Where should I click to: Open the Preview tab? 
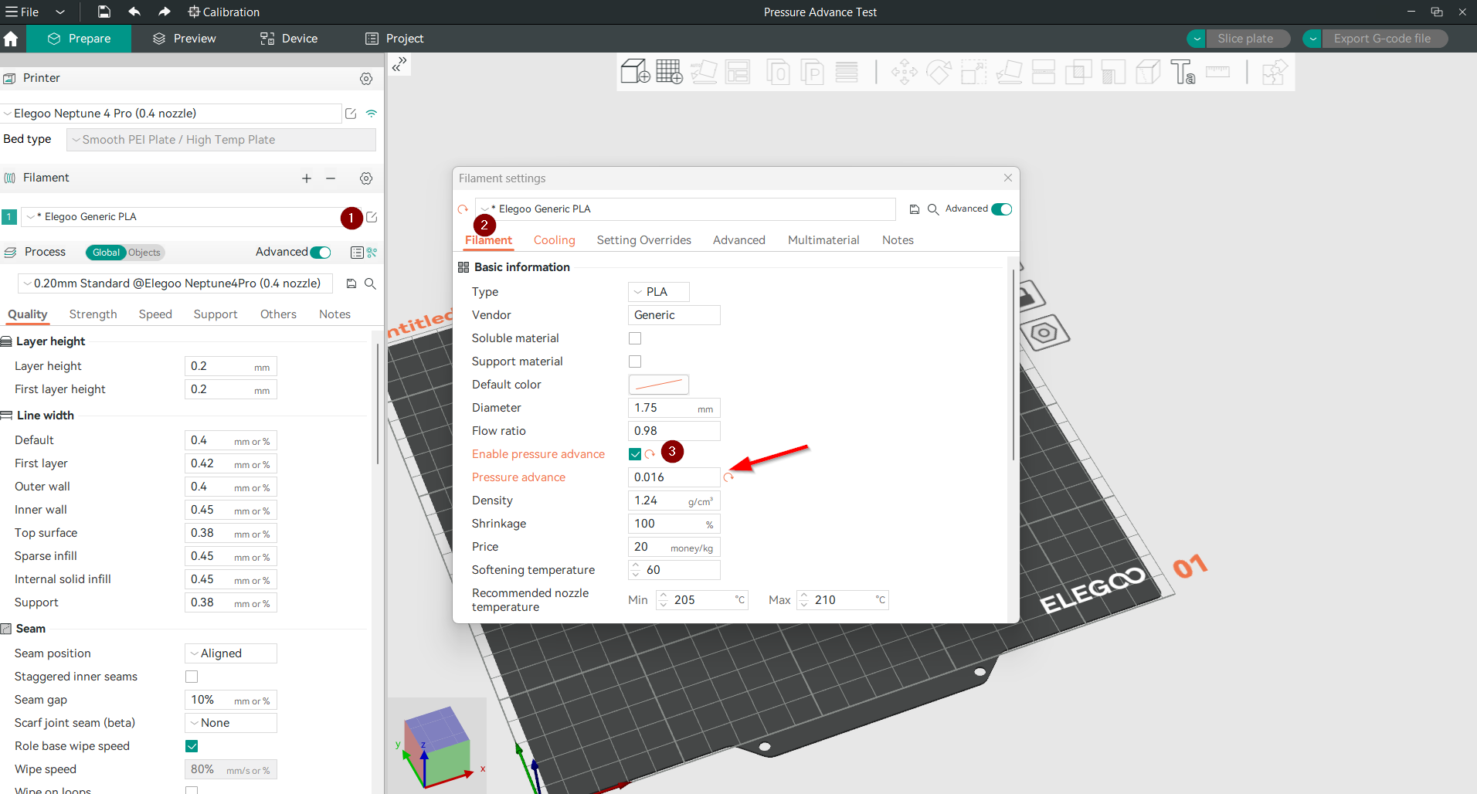pos(185,39)
